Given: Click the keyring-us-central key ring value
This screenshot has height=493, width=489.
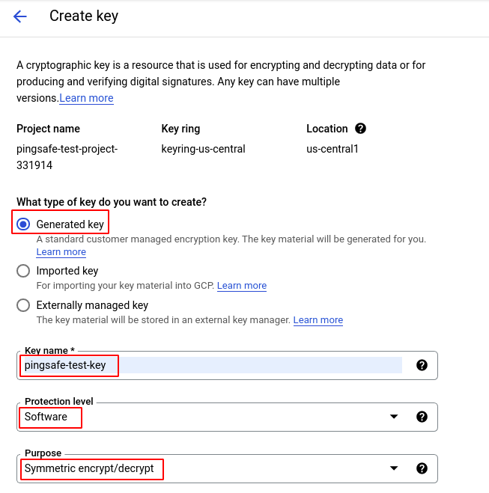Looking at the screenshot, I should pyautogui.click(x=203, y=149).
